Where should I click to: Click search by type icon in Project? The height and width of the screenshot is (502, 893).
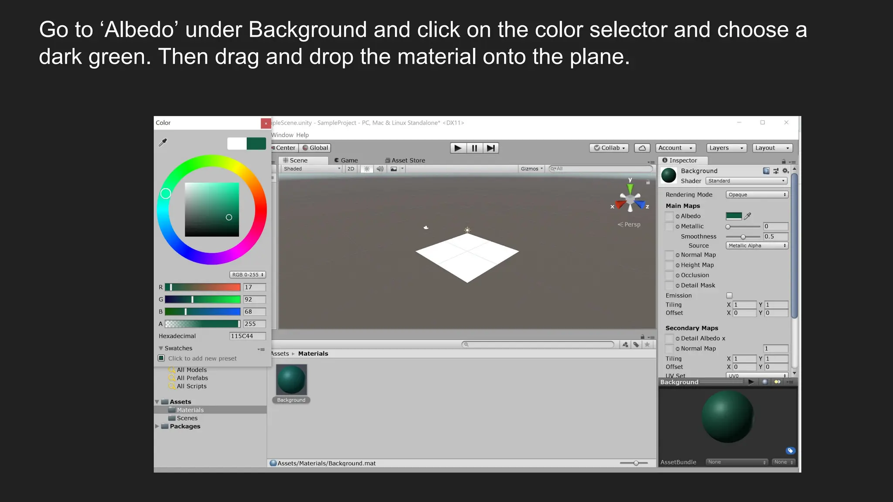tap(625, 345)
